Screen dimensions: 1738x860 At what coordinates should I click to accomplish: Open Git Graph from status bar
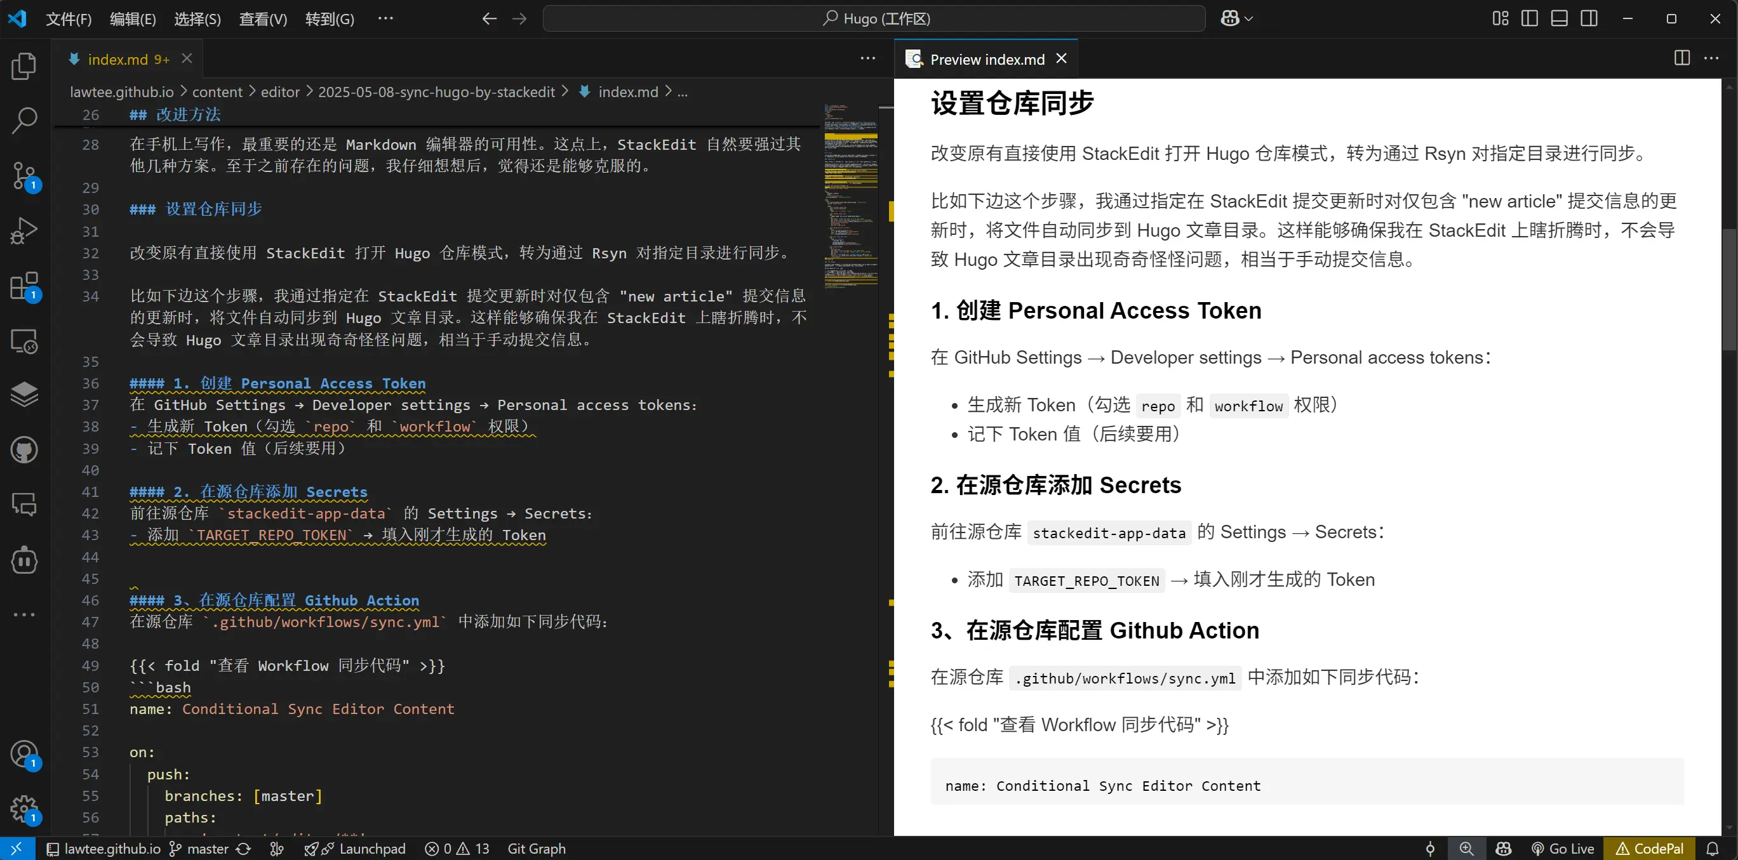[x=537, y=849]
